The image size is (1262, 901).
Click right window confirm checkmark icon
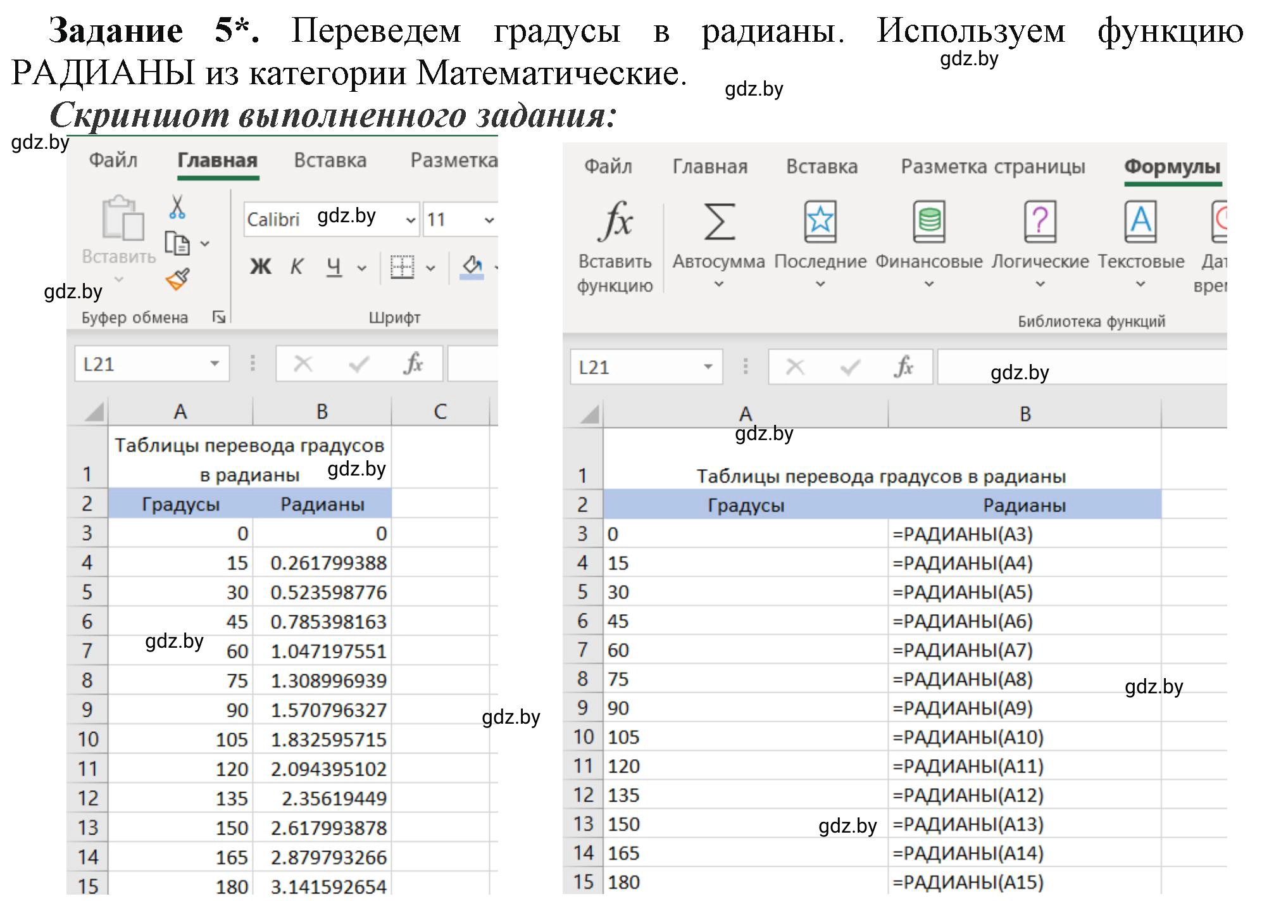[850, 367]
